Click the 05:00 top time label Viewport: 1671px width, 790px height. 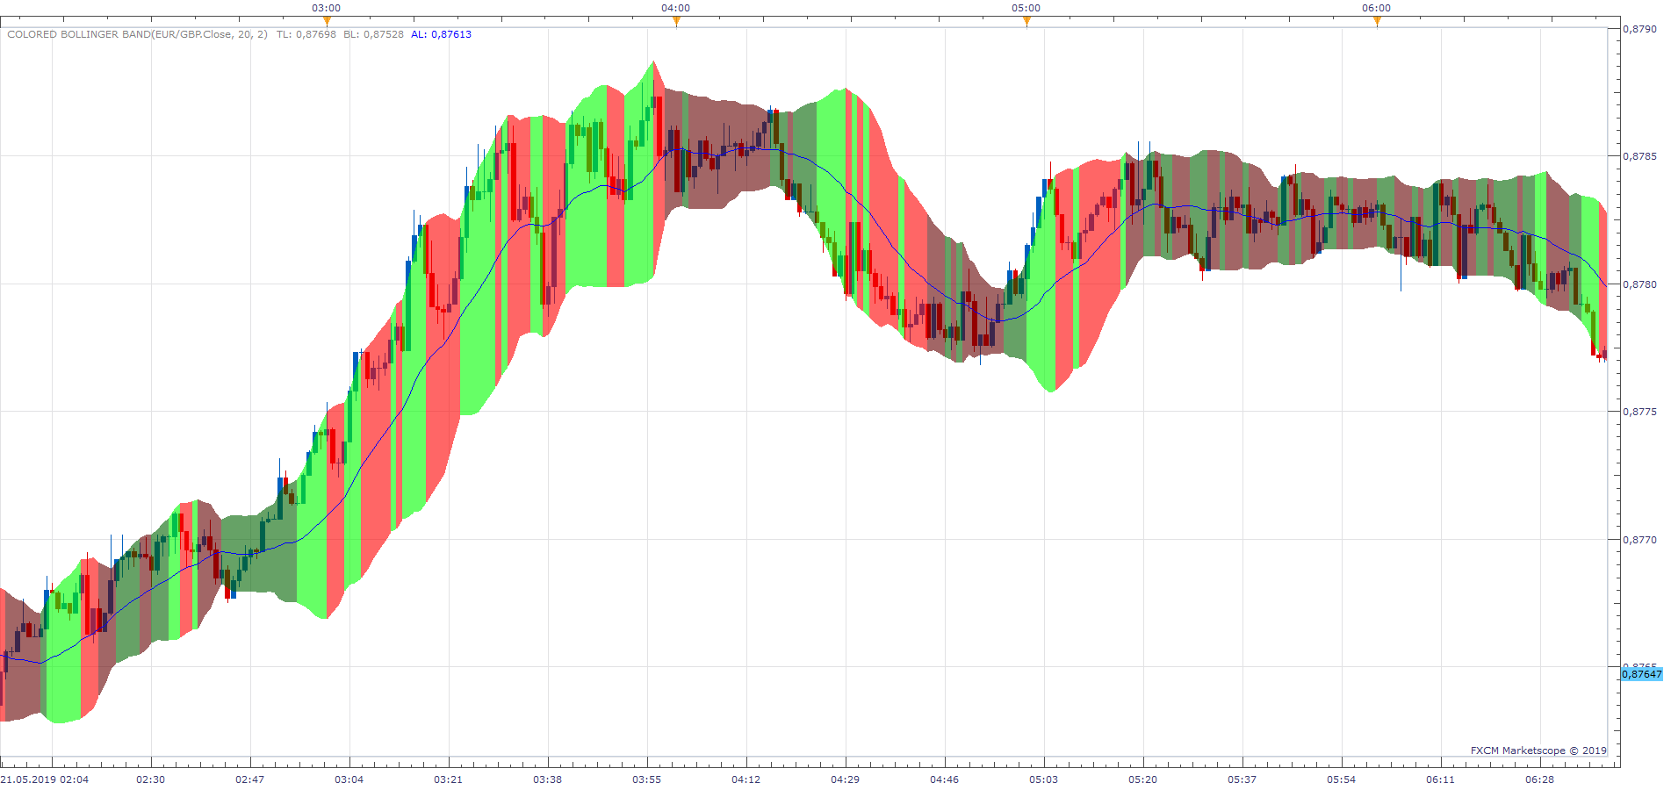coord(1026,8)
